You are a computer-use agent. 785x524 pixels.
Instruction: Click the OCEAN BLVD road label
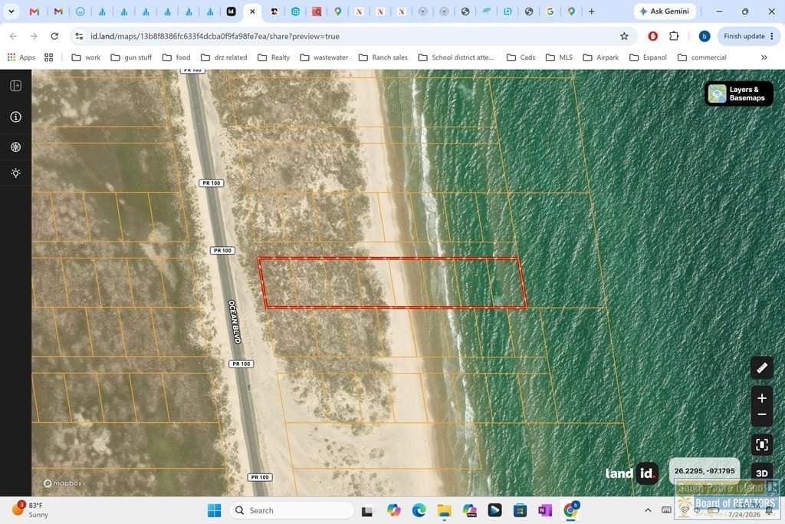235,321
